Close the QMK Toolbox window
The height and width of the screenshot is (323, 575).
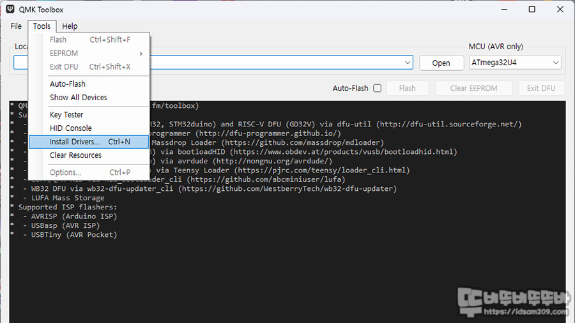[x=560, y=9]
